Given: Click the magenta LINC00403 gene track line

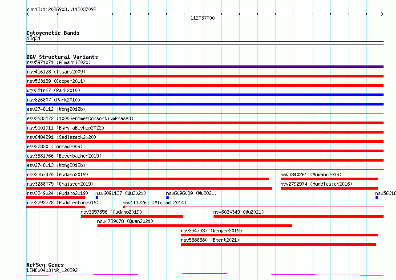Looking at the screenshot, I should [x=205, y=274].
